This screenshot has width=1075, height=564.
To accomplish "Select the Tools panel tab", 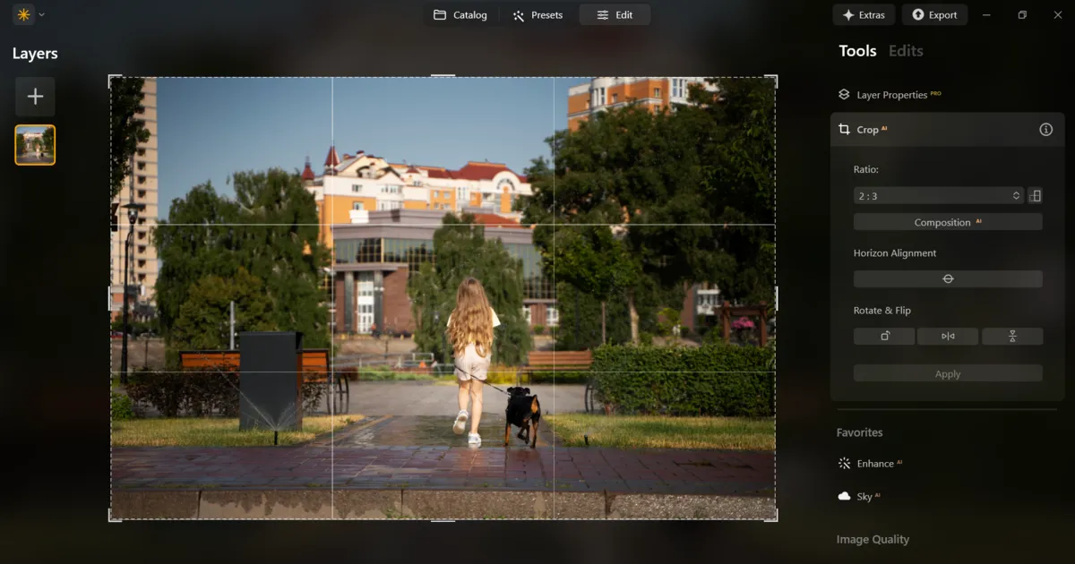I will click(857, 51).
